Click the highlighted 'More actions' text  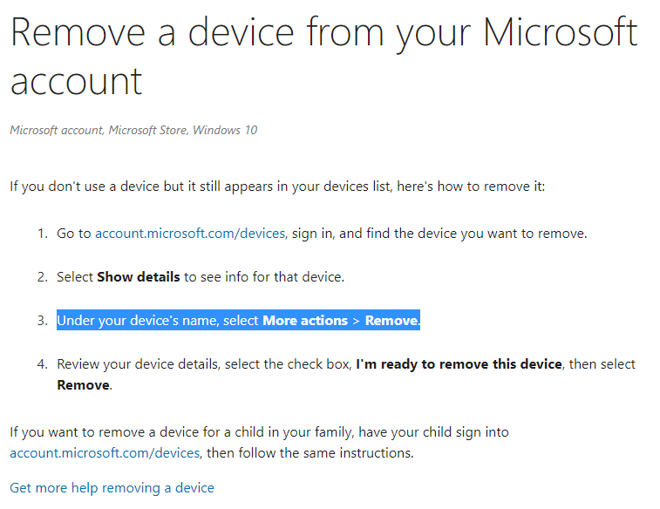305,321
